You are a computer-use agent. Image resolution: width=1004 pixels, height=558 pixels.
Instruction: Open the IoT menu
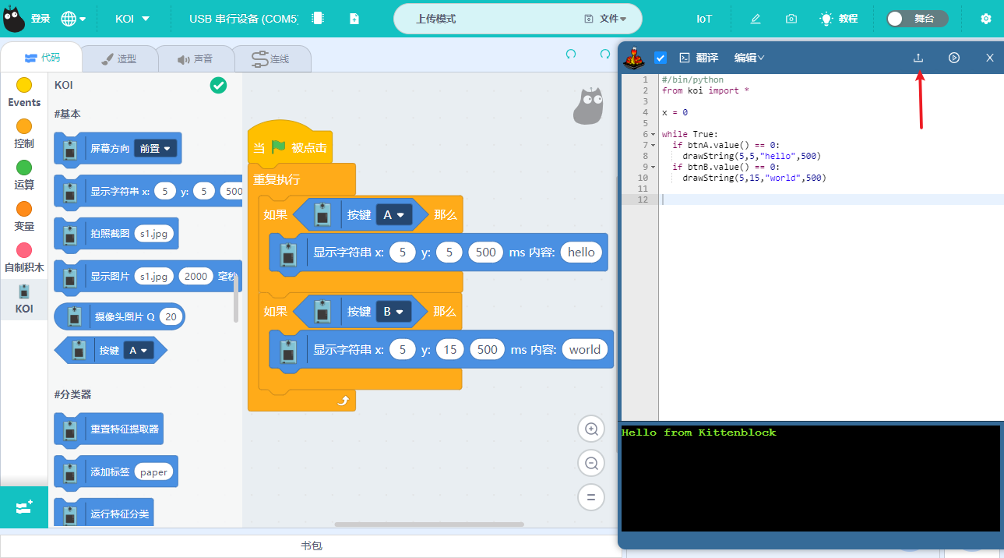coord(703,19)
